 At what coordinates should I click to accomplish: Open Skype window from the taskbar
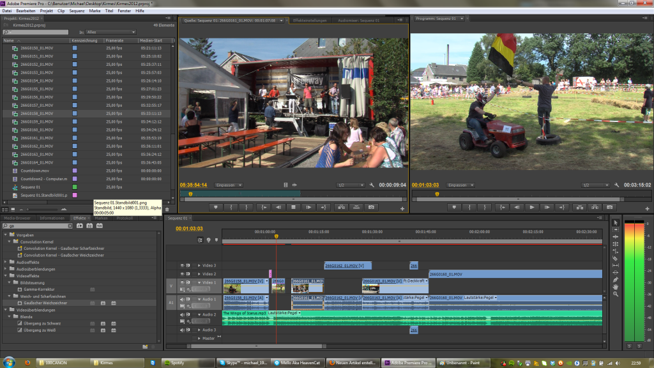243,363
